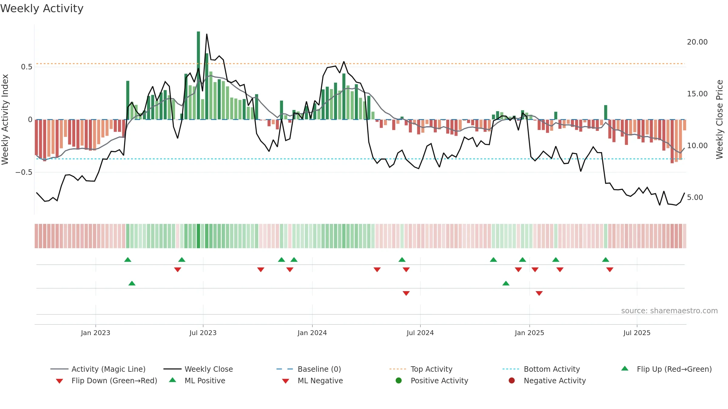Image resolution: width=728 pixels, height=409 pixels.
Task: Click the Positive Activity green circle icon
Action: 399,381
